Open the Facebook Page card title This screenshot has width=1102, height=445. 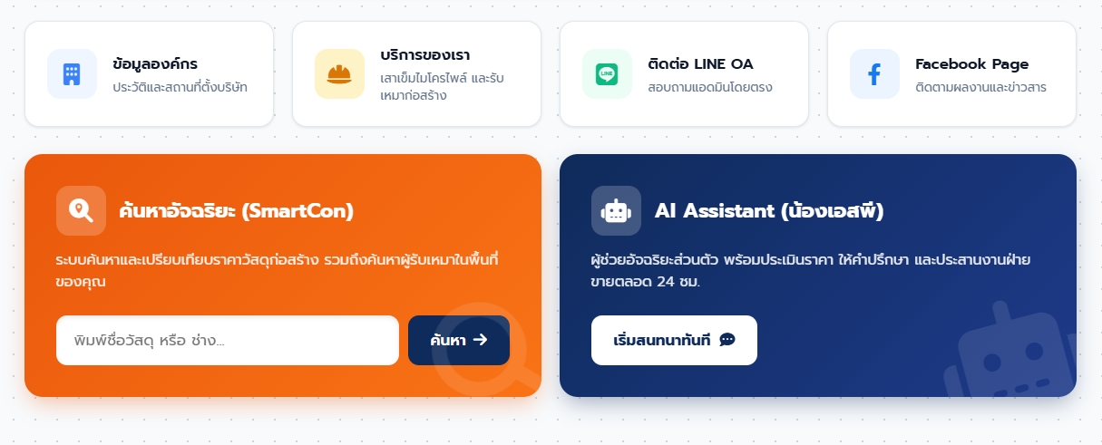(x=971, y=64)
